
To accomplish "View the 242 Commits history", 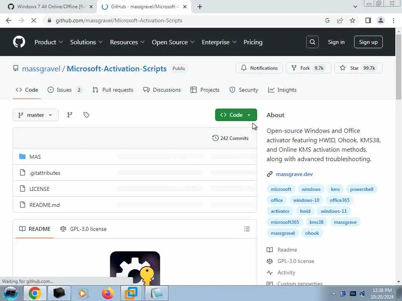I will pos(230,138).
